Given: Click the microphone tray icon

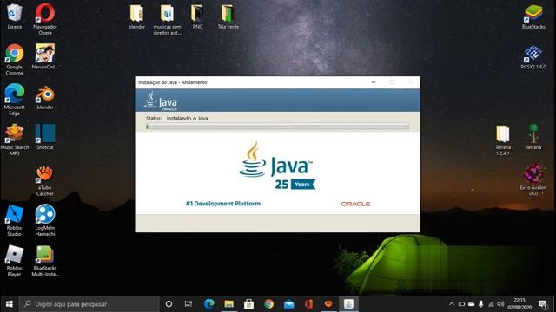Looking at the screenshot, I should [480, 304].
